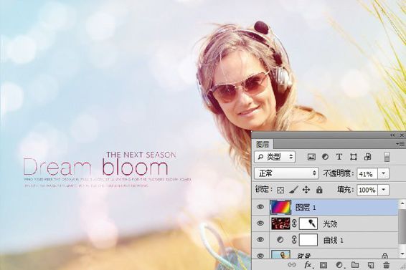
Task: Open the 类型 filter type dropdown
Action: pos(275,157)
